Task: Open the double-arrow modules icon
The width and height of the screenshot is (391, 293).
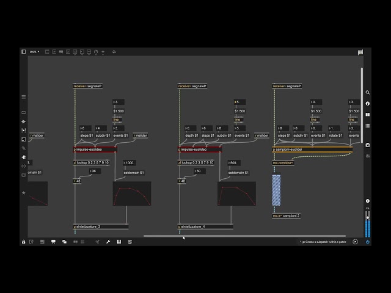Action: [24, 166]
